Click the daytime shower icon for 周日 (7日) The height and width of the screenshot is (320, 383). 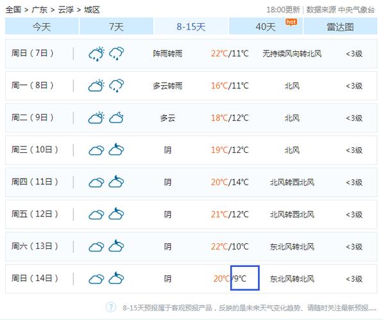pos(96,54)
